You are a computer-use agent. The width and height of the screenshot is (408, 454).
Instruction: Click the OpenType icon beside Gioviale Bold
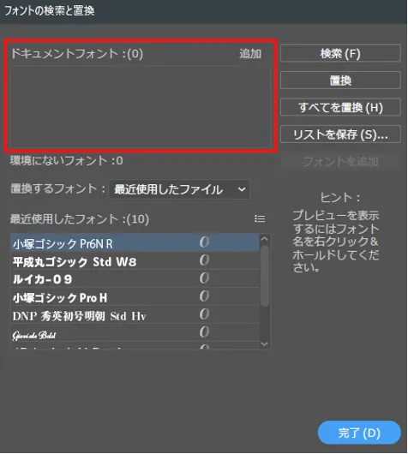[204, 332]
